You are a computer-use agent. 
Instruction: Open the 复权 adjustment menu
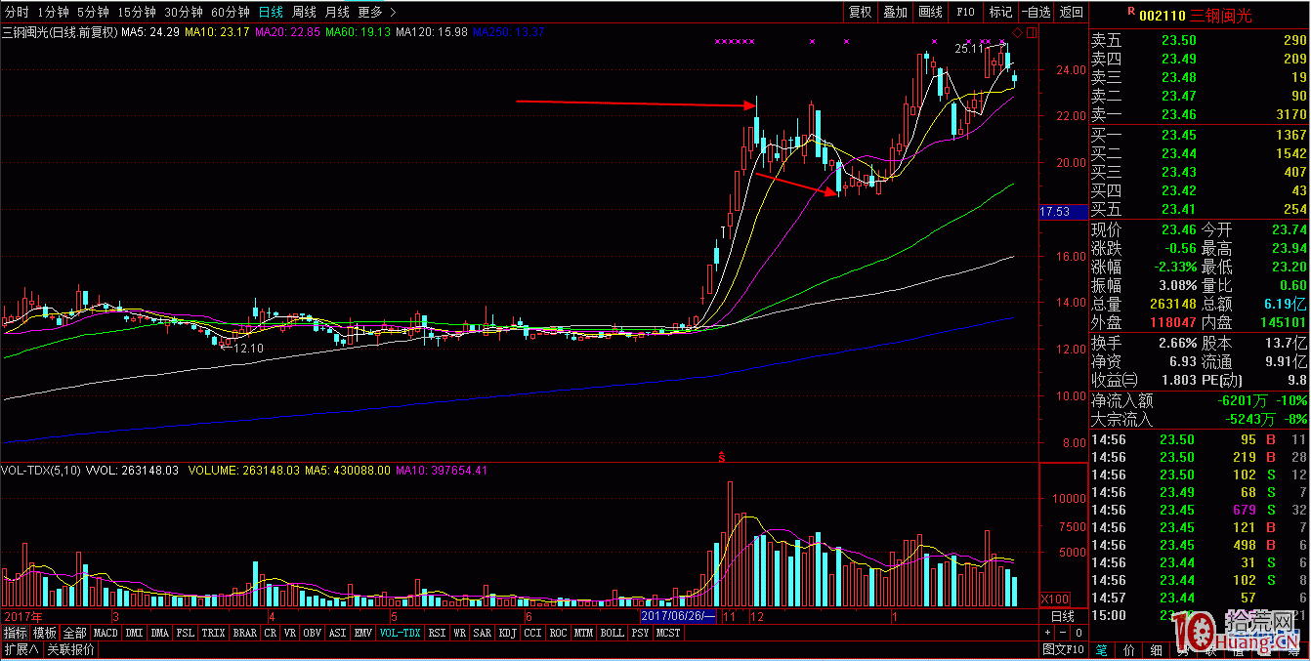860,13
